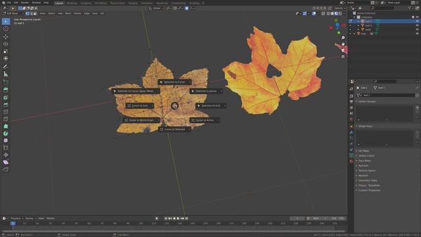Choose Cursor to World Origin
The height and width of the screenshot is (237, 421).
click(x=141, y=120)
